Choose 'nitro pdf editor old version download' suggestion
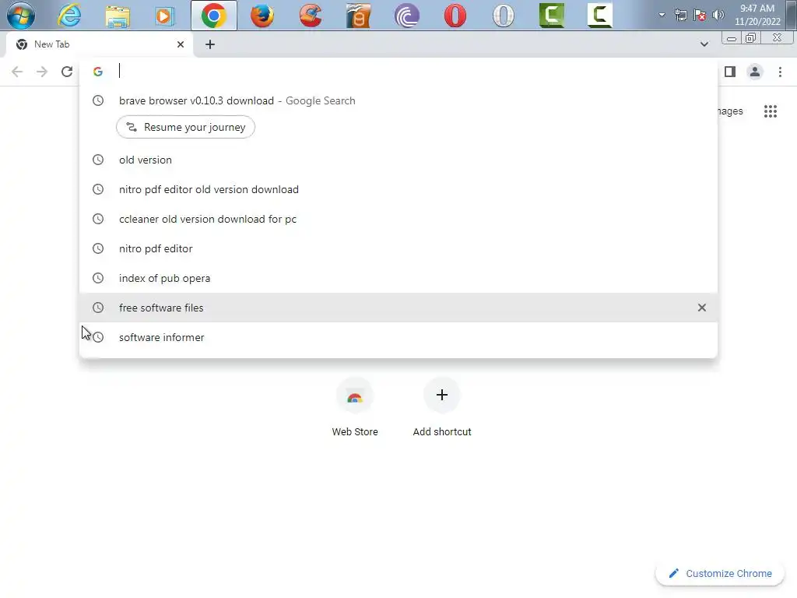 coord(398,189)
